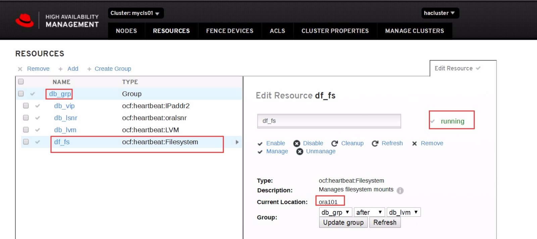Click the circled X icon beside Disable
Image resolution: width=537 pixels, height=239 pixels.
coord(297,143)
